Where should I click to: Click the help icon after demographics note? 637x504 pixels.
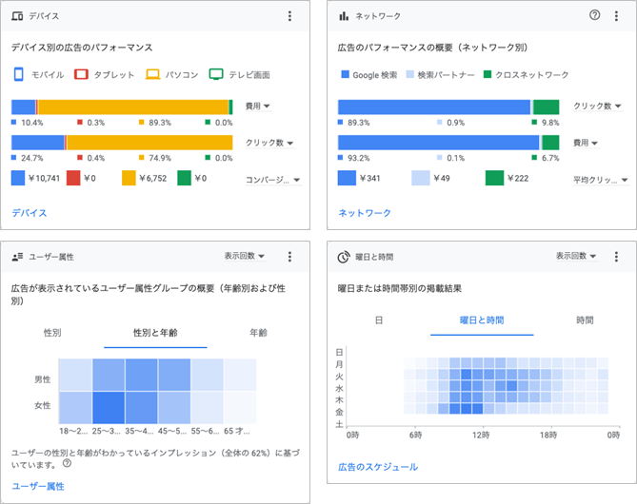[67, 463]
